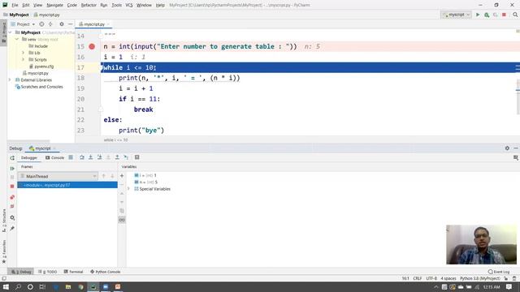Add a new watch with plus icon
This screenshot has width=520, height=292.
point(122,176)
